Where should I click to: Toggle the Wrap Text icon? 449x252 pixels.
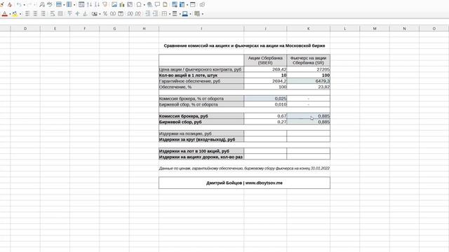pos(53,14)
